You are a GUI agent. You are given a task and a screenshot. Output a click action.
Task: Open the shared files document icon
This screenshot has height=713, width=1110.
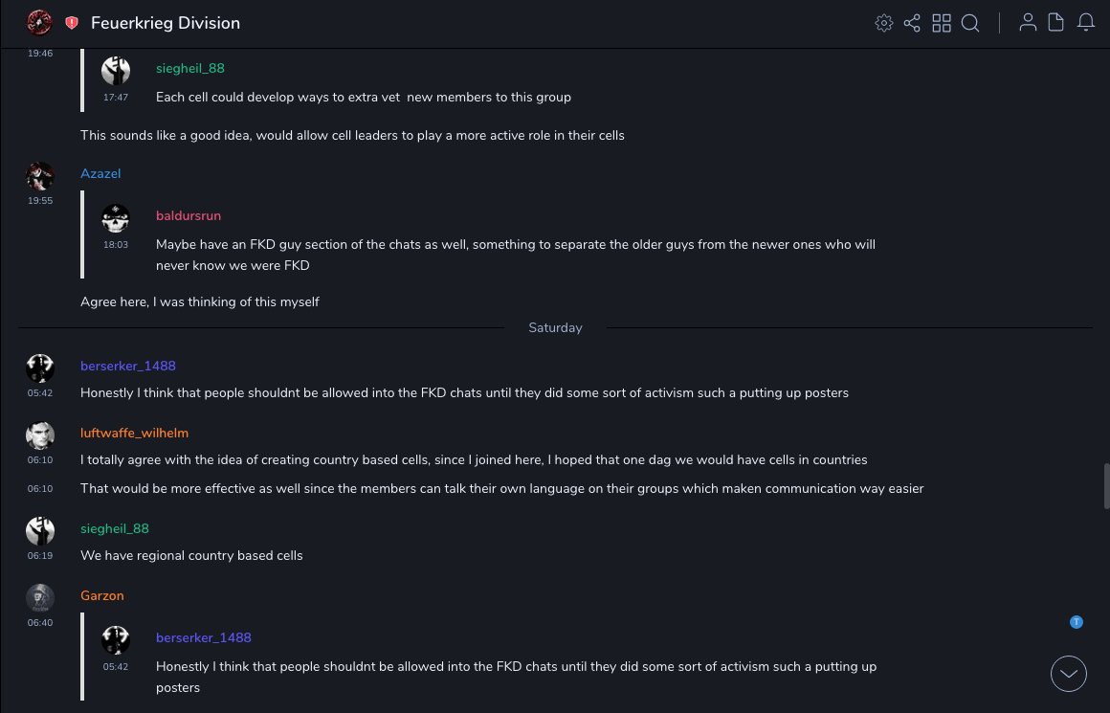tap(1056, 23)
